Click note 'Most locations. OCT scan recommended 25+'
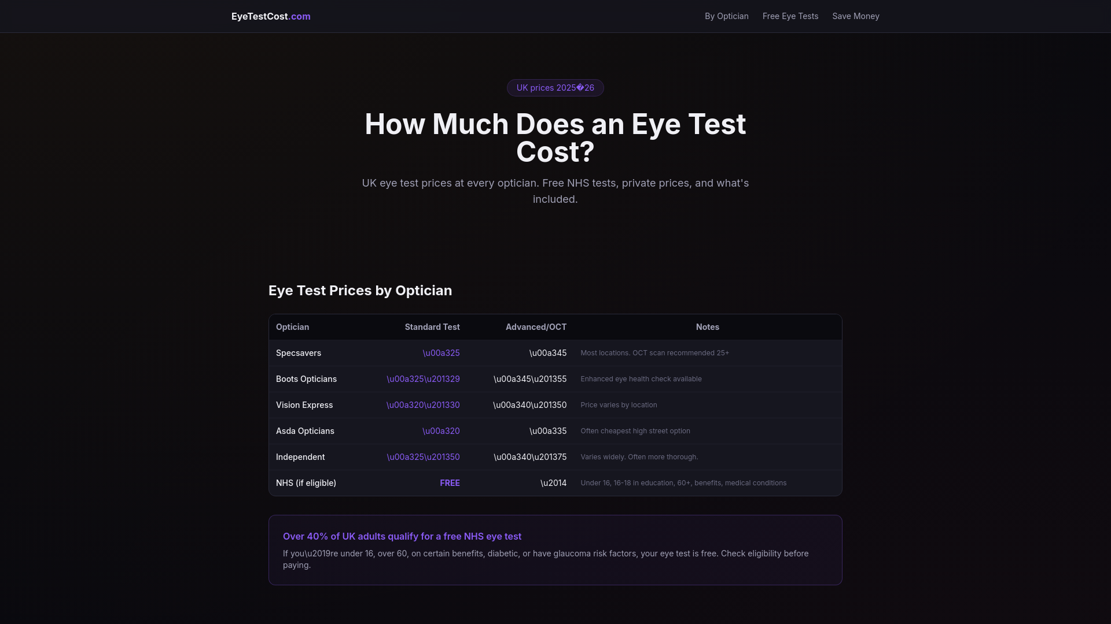This screenshot has width=1111, height=624. tap(654, 353)
